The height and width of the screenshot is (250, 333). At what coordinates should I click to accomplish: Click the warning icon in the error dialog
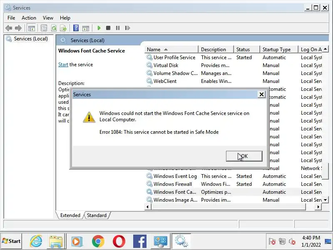point(89,117)
